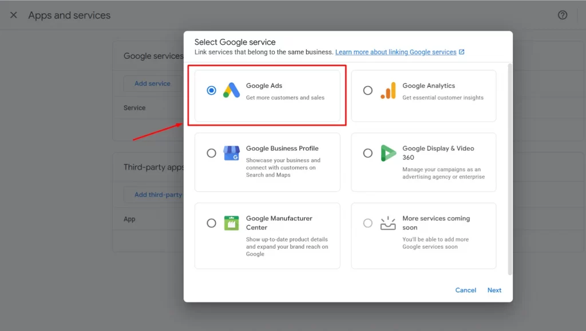Screen dimensions: 586x331
Task: Select the More services coming soon radio button
Action: coord(368,223)
